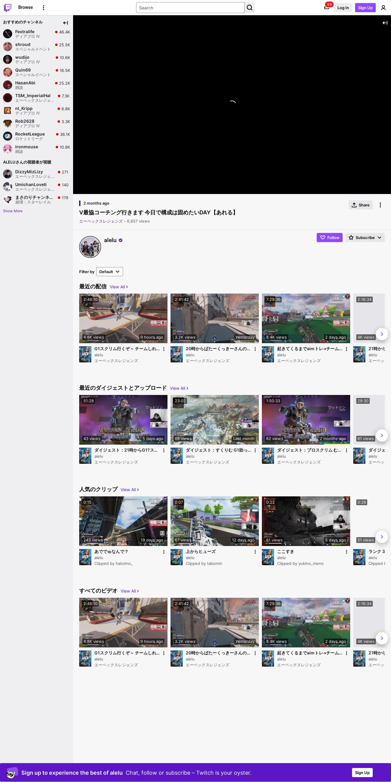Open options for 起きてくるまでaim video in 最近の配信
The image size is (391, 782).
[347, 349]
